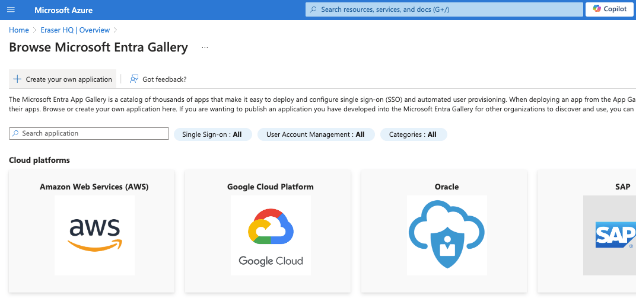Open Single Sign-on filter dropdown

tap(212, 134)
